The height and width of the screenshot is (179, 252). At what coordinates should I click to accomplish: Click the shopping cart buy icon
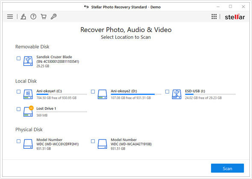pos(44,16)
